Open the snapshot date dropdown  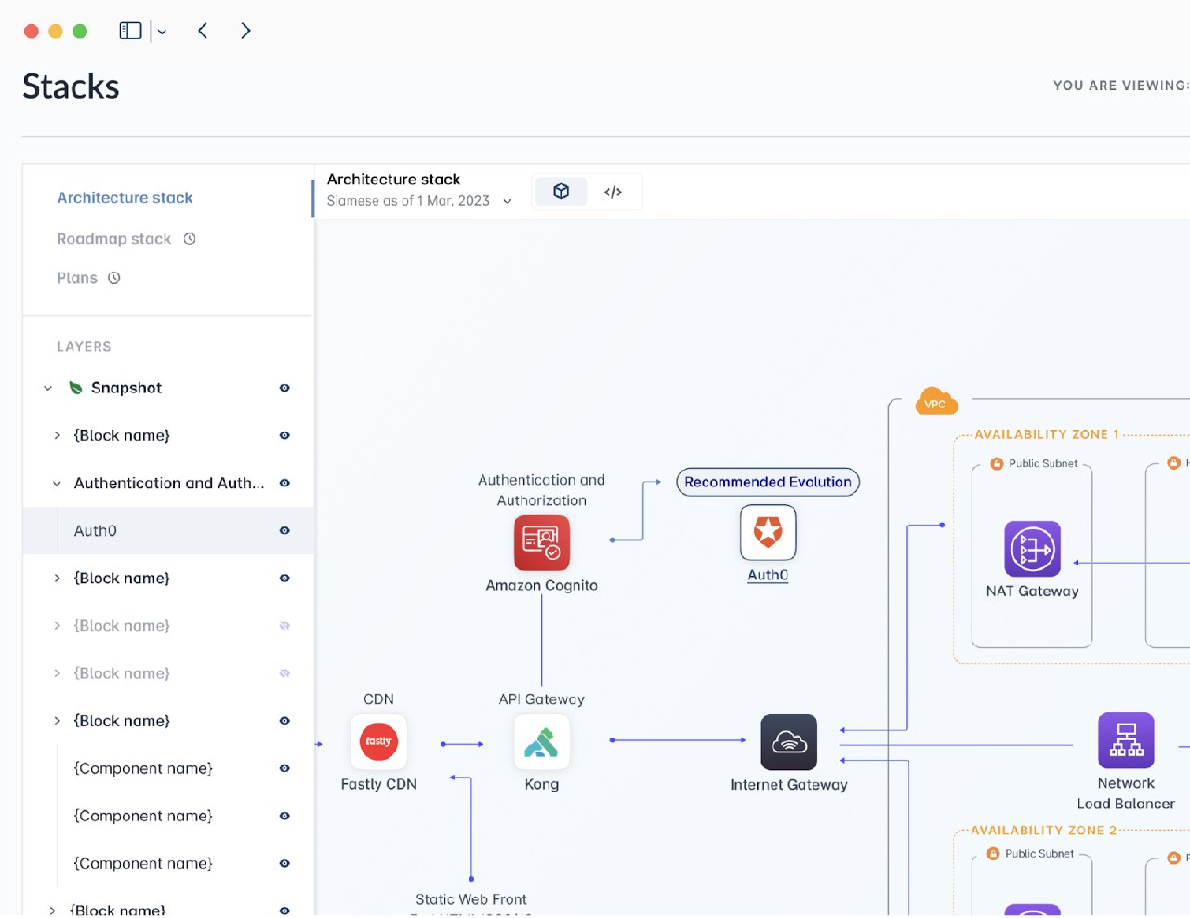(508, 201)
